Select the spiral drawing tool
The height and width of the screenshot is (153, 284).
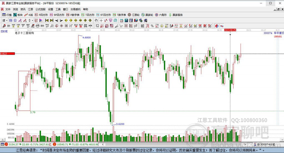point(28,26)
